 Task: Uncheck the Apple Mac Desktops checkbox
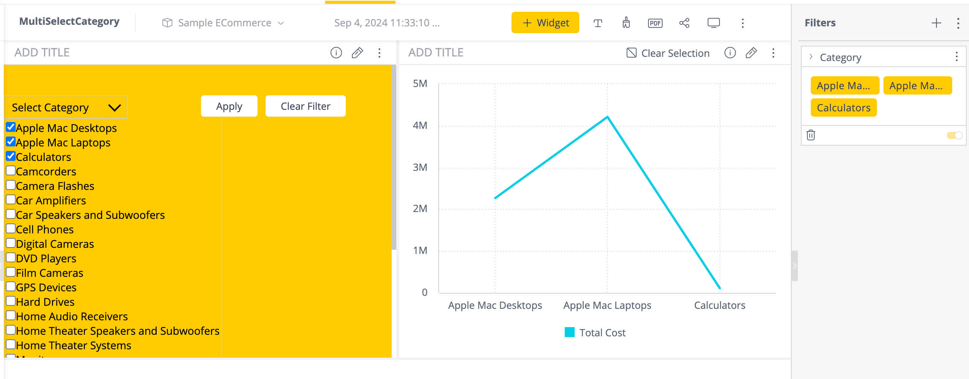pyautogui.click(x=11, y=127)
